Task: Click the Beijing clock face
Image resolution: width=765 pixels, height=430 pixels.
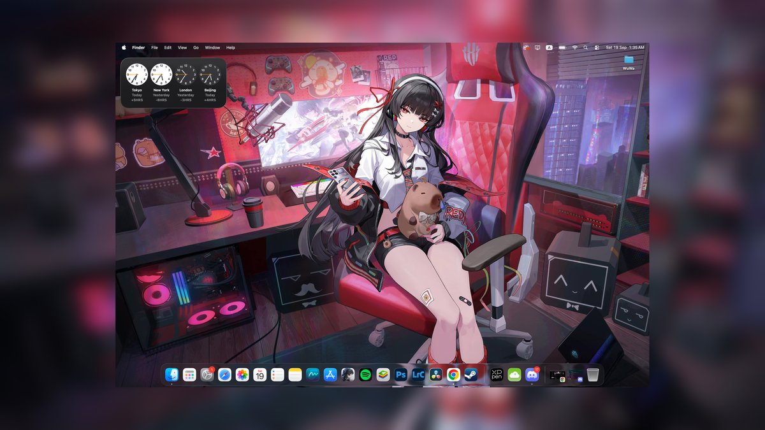Action: (210, 75)
